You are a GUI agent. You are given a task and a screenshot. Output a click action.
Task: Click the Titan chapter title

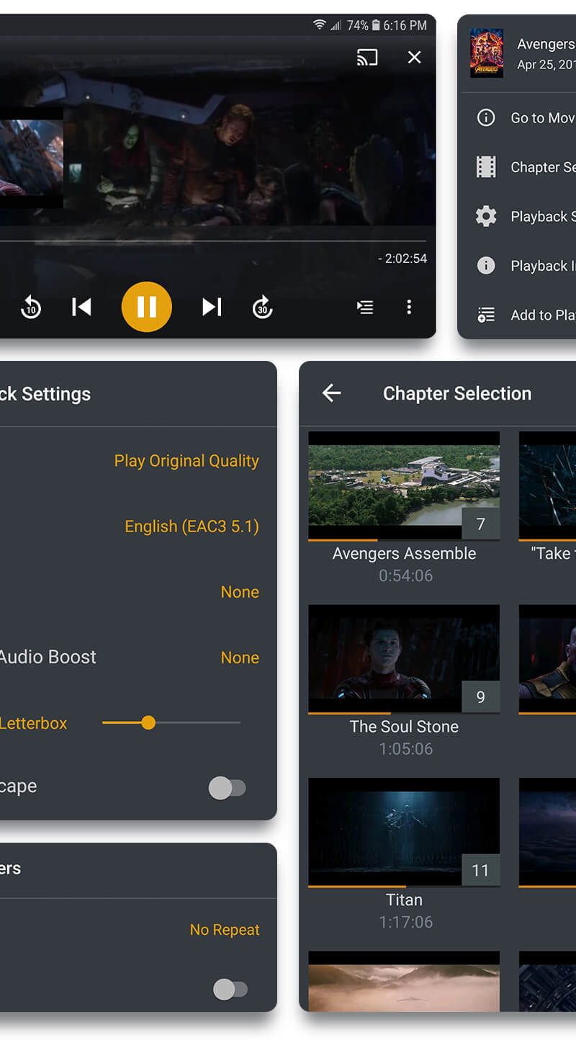coord(404,900)
